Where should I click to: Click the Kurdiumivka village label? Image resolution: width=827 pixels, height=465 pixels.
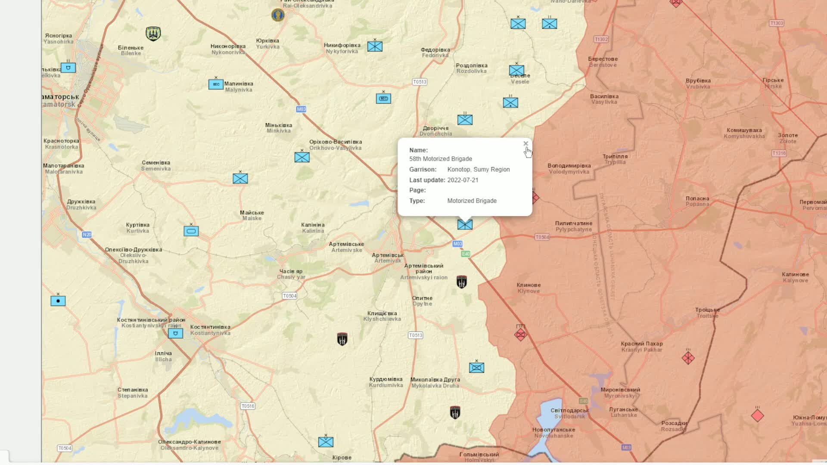pos(386,382)
